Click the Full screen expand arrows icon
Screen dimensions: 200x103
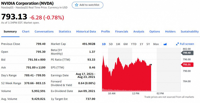pyautogui.click(x=177, y=44)
